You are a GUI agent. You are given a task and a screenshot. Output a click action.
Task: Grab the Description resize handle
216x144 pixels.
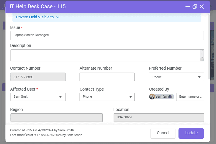202,60
